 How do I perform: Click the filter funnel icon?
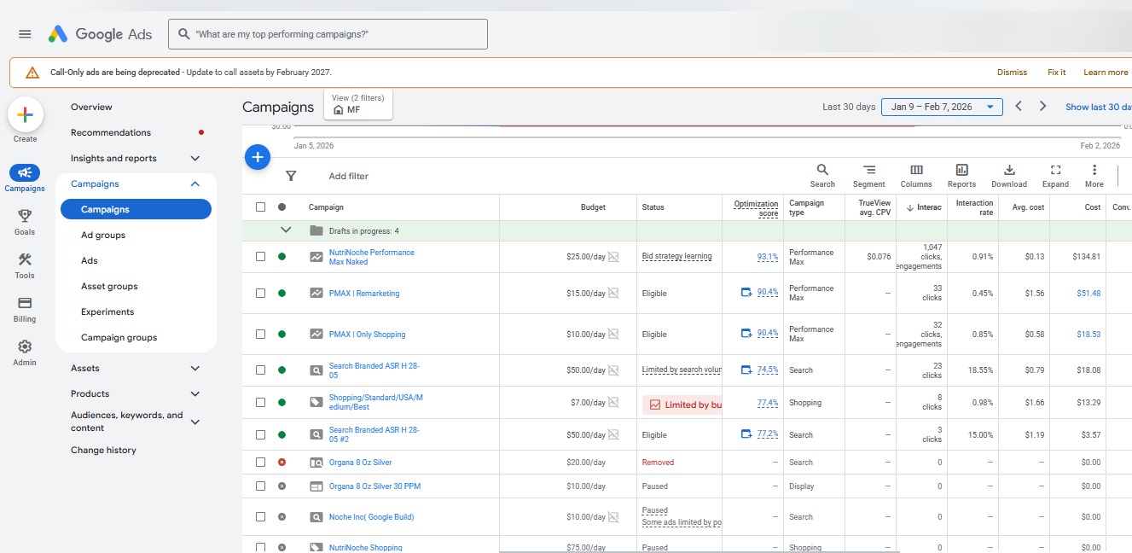[291, 176]
